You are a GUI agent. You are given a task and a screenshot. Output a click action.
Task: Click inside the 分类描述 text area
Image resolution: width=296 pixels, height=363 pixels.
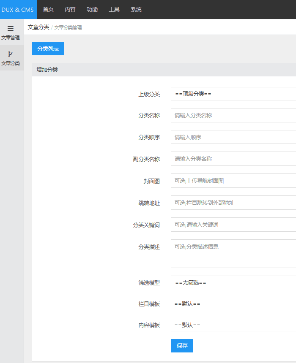233,254
